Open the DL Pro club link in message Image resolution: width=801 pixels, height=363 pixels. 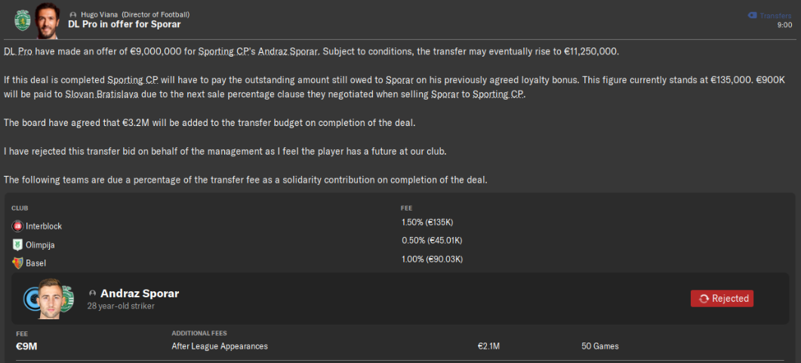[x=18, y=51]
